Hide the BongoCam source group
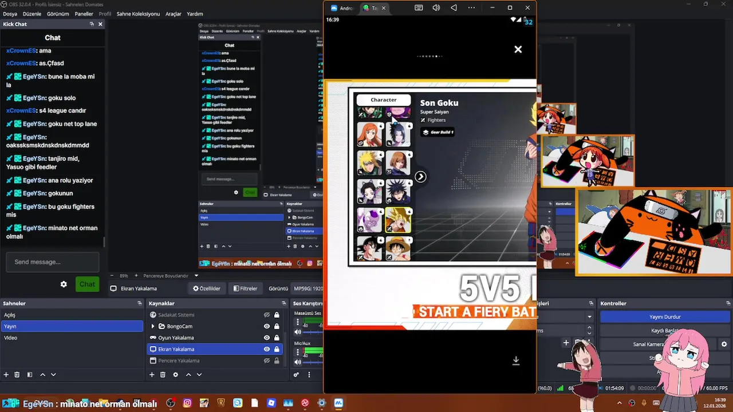Viewport: 733px width, 412px height. (x=266, y=326)
